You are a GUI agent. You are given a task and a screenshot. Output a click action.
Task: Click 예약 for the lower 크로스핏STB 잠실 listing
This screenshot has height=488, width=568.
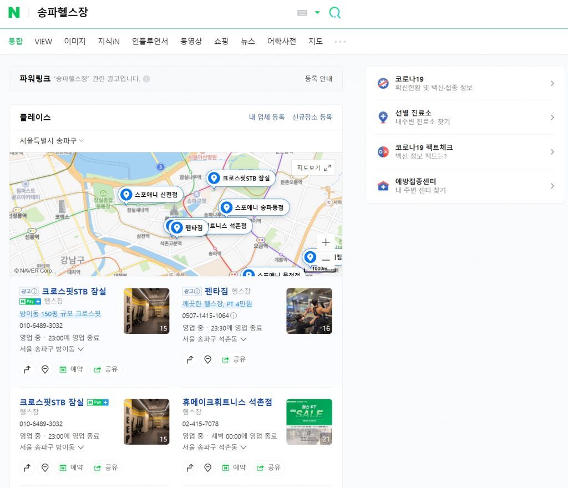pos(72,467)
